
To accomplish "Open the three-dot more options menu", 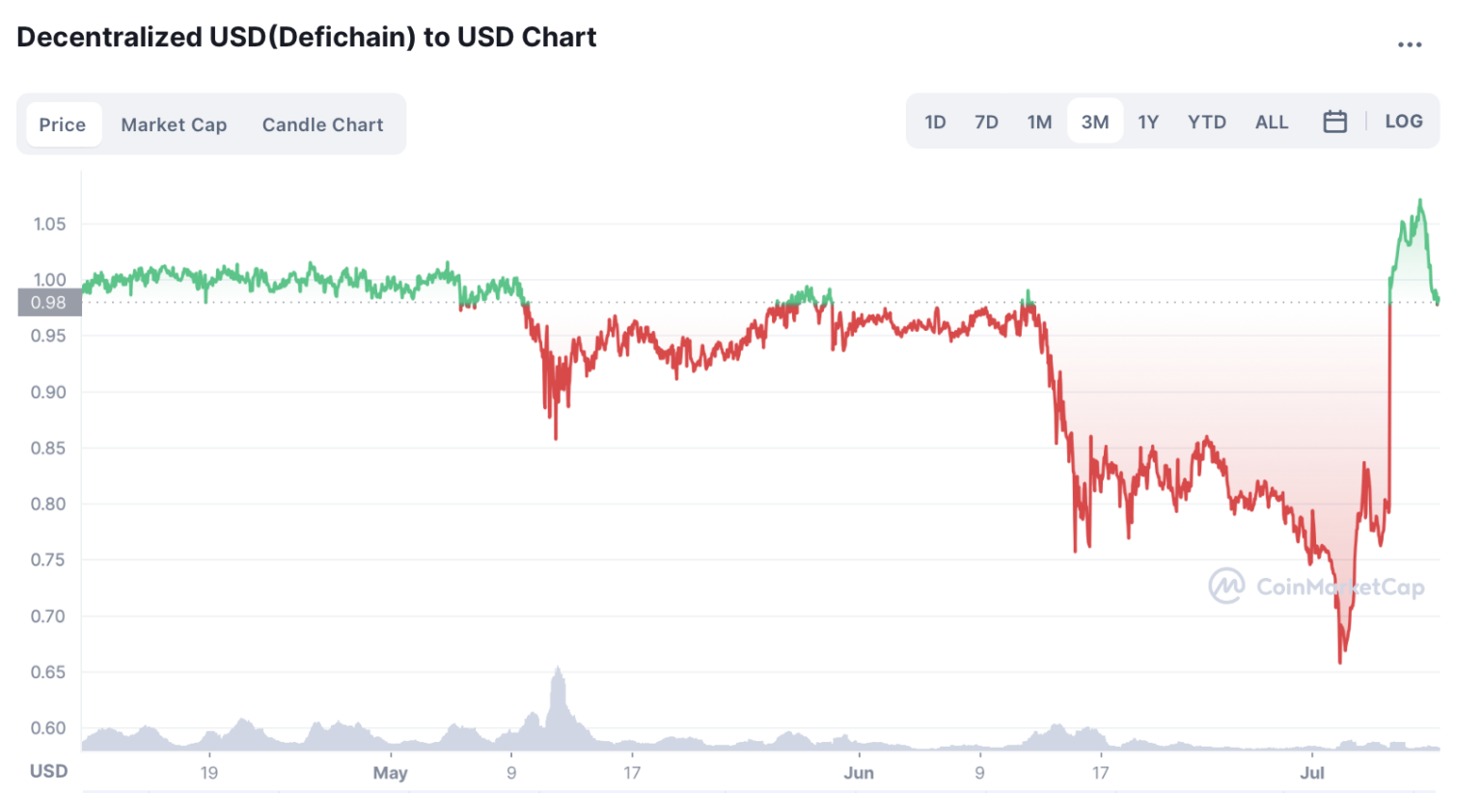I will tap(1410, 44).
